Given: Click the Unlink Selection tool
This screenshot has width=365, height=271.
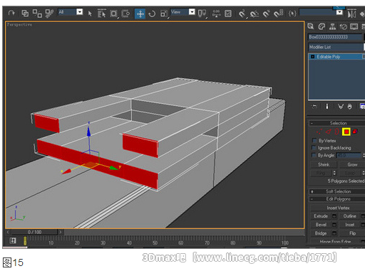Looking at the screenshot, I should point(37,14).
